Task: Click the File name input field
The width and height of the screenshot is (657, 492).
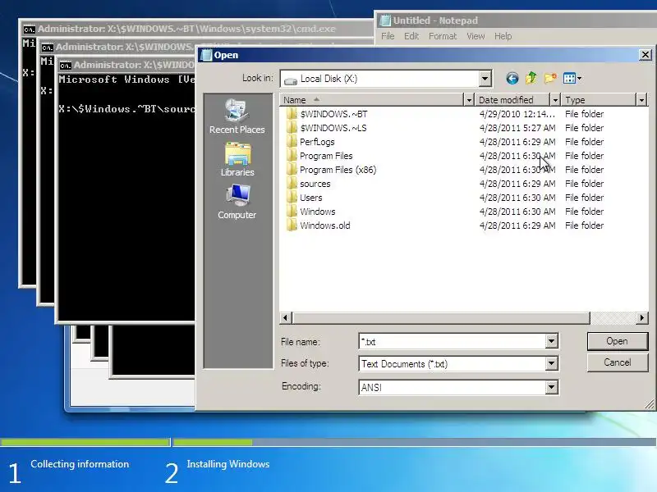Action: click(x=453, y=341)
